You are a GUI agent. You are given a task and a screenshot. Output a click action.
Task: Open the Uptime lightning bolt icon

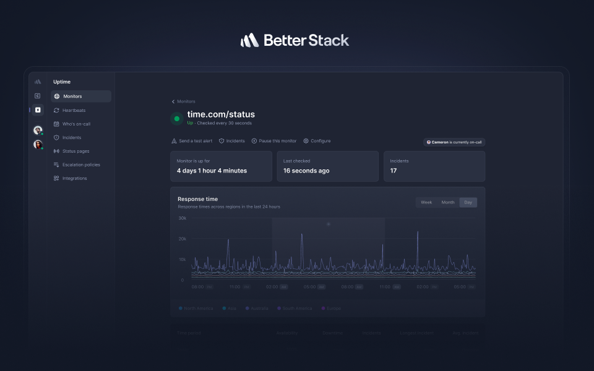pyautogui.click(x=38, y=110)
